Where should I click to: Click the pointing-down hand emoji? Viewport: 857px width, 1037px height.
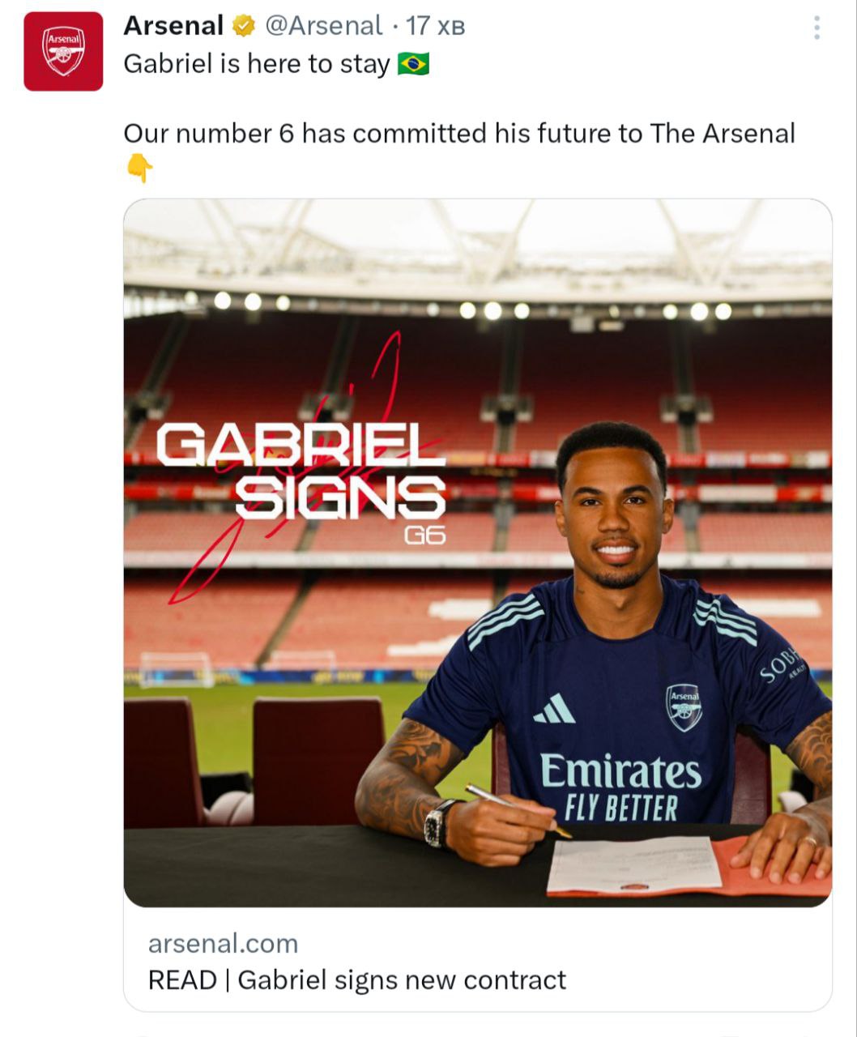[x=139, y=169]
